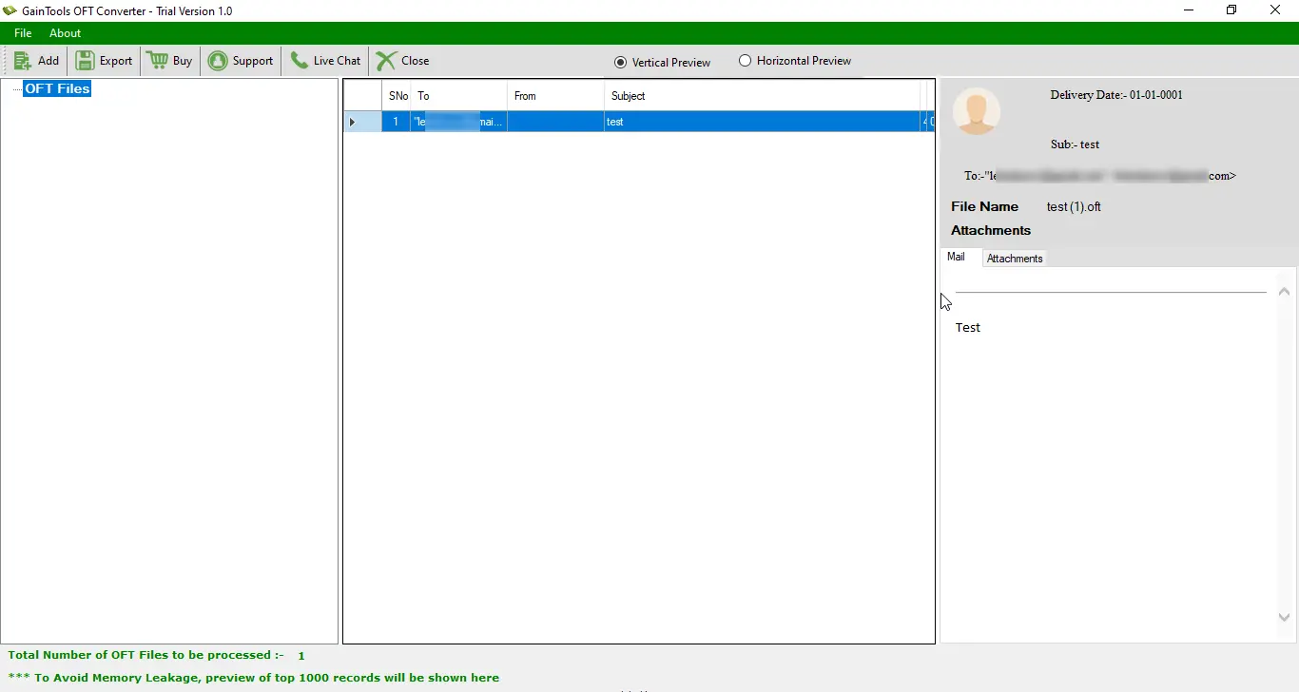Screen dimensions: 1299x692
Task: Sort by the To column header
Action: [458, 96]
